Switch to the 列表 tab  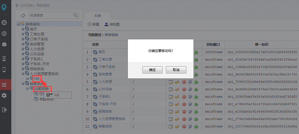click(97, 16)
